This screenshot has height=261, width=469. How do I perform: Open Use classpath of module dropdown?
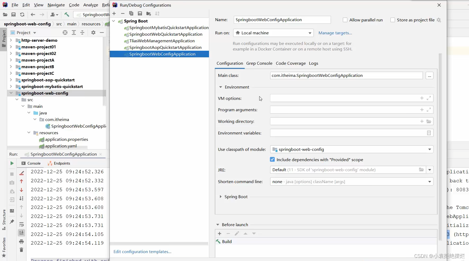pos(352,149)
